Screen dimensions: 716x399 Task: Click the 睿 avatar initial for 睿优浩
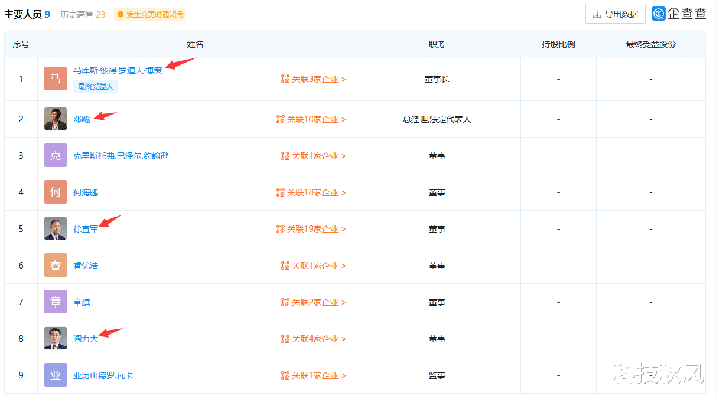pos(55,265)
